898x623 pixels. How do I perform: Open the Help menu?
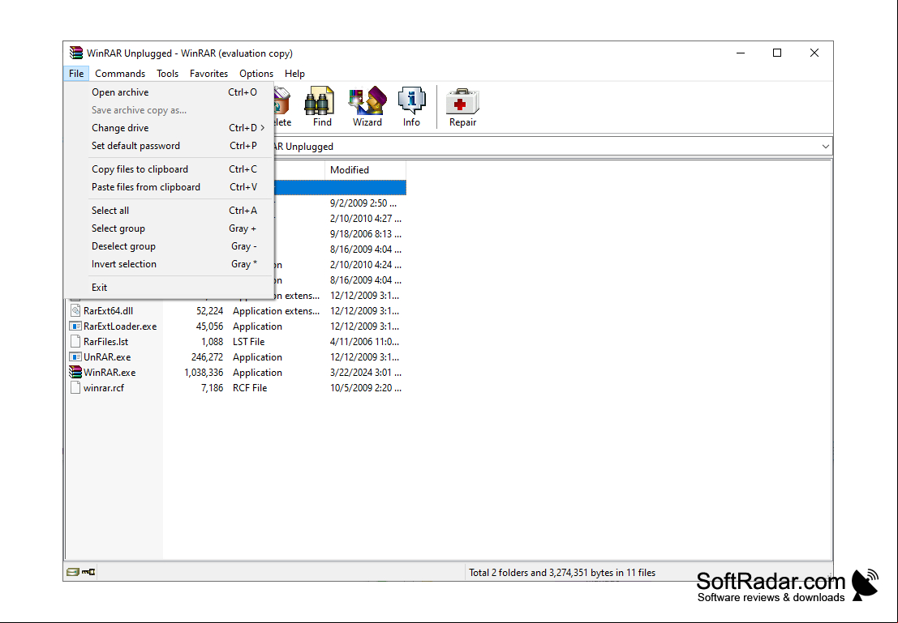(294, 74)
